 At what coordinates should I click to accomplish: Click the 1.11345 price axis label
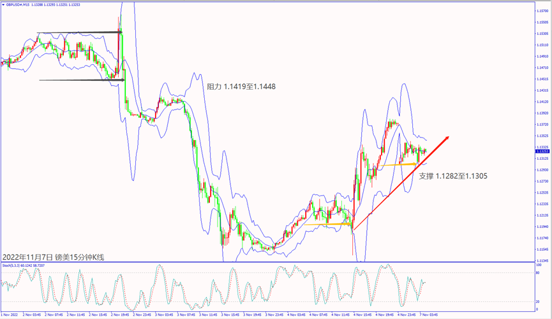point(542,260)
